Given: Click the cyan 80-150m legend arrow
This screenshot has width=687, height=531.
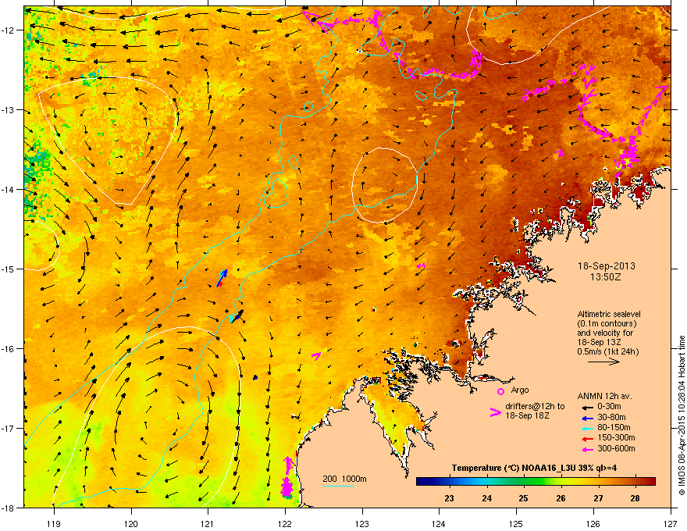Looking at the screenshot, I should (588, 429).
